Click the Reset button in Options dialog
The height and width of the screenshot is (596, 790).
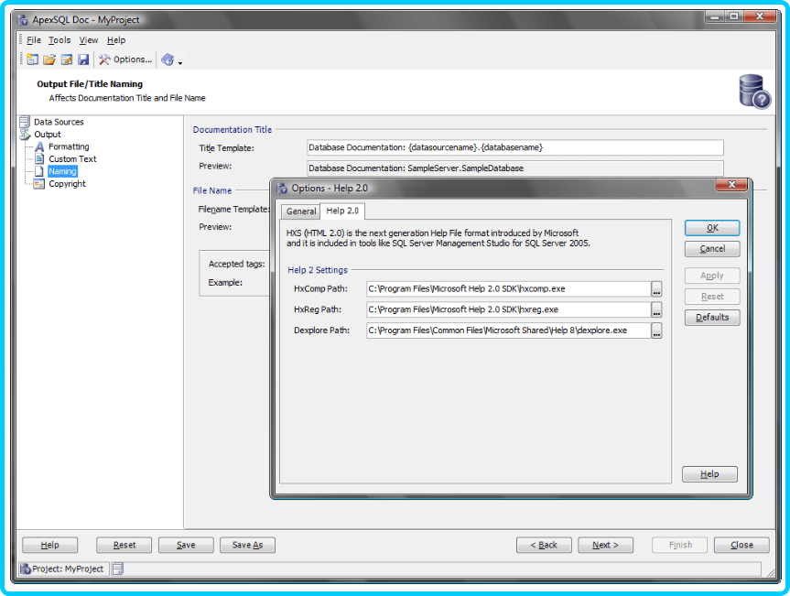click(712, 297)
